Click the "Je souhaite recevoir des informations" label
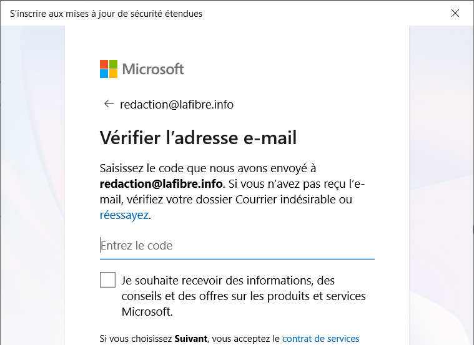Screen dimensions: 474x345 click(x=228, y=280)
